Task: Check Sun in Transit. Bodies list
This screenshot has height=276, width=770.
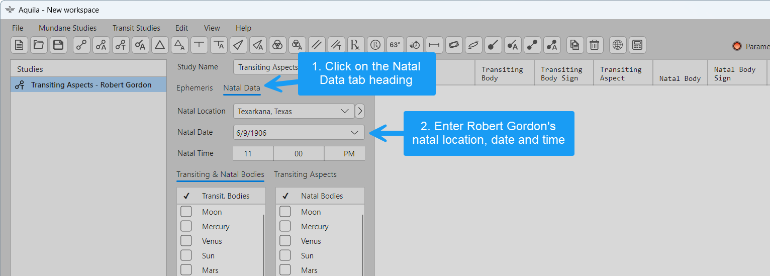Action: pos(186,255)
